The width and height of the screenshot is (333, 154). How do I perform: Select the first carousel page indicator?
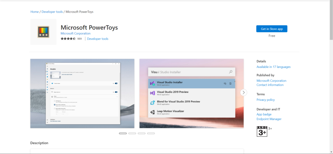(x=123, y=133)
